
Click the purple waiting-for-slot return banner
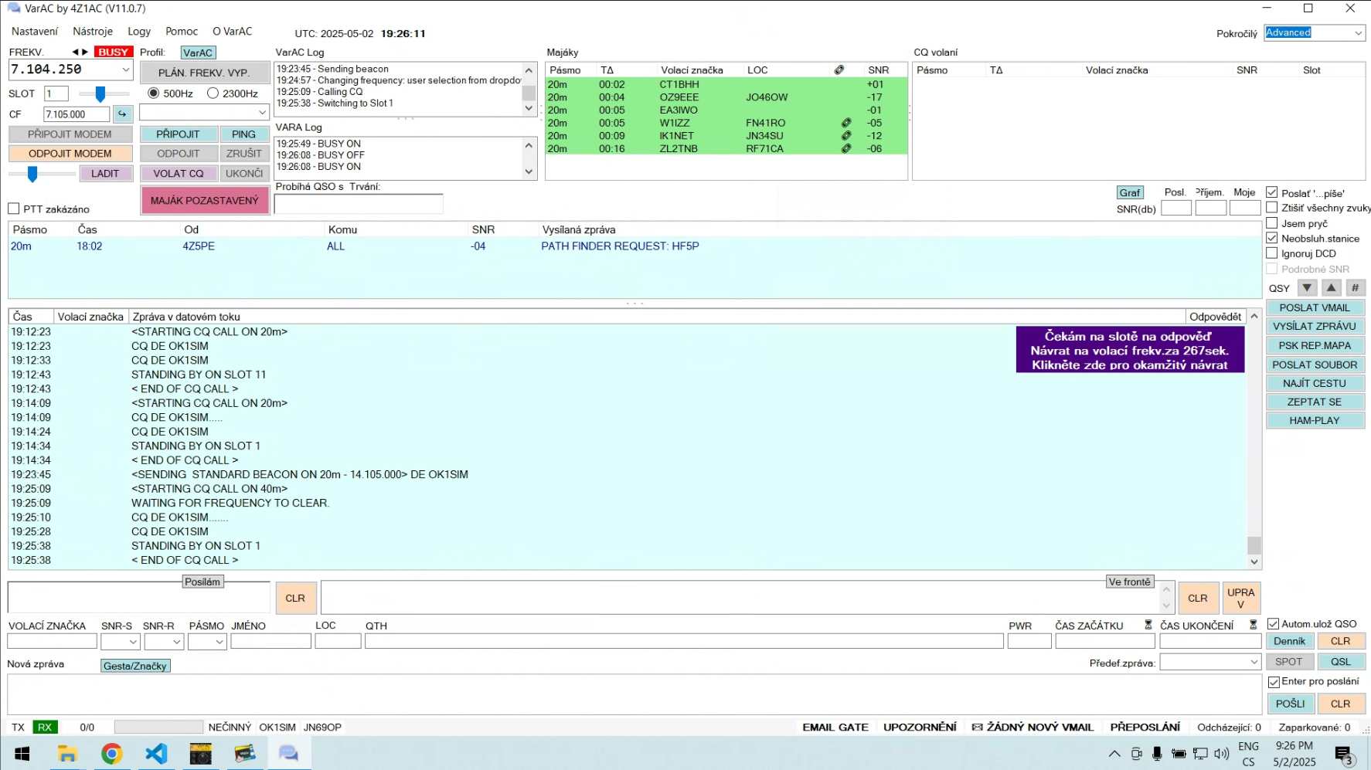1130,350
